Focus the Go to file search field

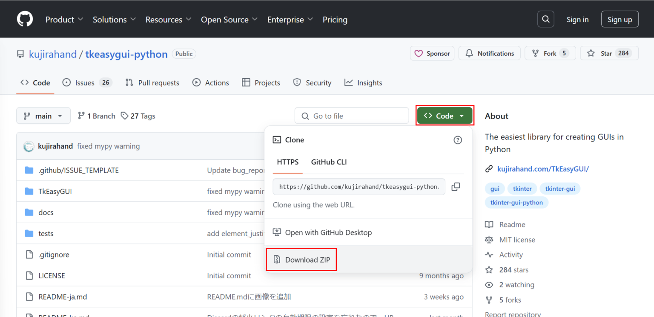[x=352, y=116]
